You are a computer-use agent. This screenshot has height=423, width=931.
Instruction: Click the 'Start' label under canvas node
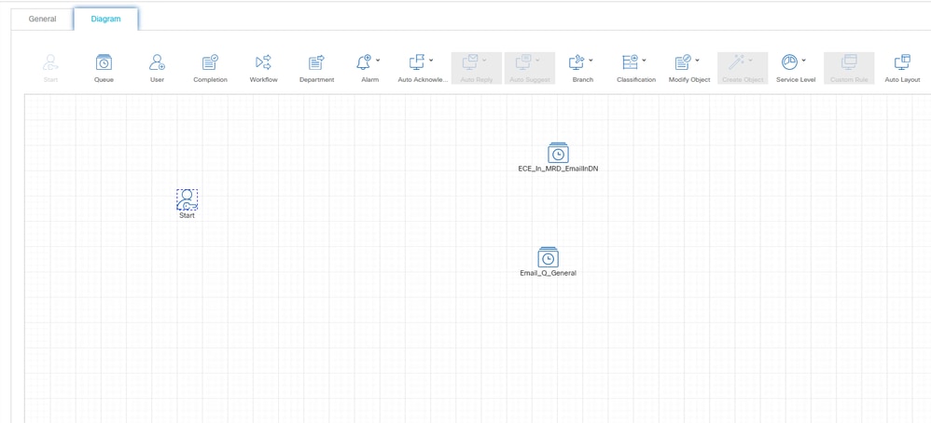point(187,216)
